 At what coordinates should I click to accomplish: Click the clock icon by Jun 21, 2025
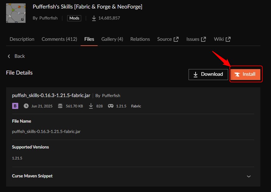pos(26,106)
